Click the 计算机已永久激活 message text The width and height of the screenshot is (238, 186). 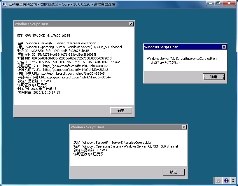(165, 62)
